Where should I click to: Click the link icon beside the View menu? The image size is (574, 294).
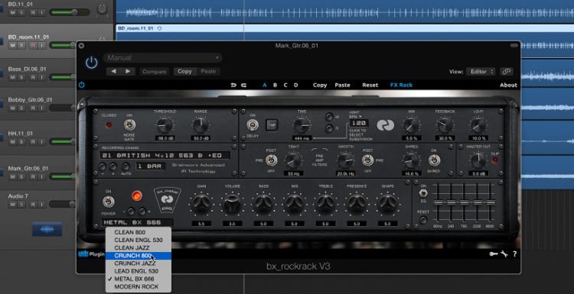507,72
